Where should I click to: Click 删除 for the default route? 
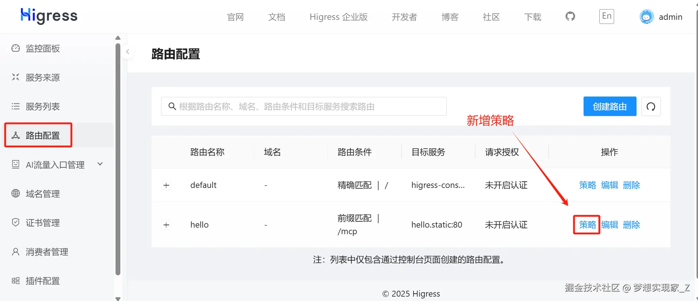[x=631, y=185]
